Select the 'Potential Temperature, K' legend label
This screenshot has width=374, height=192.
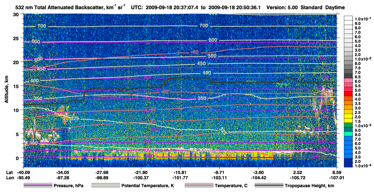[148, 186]
